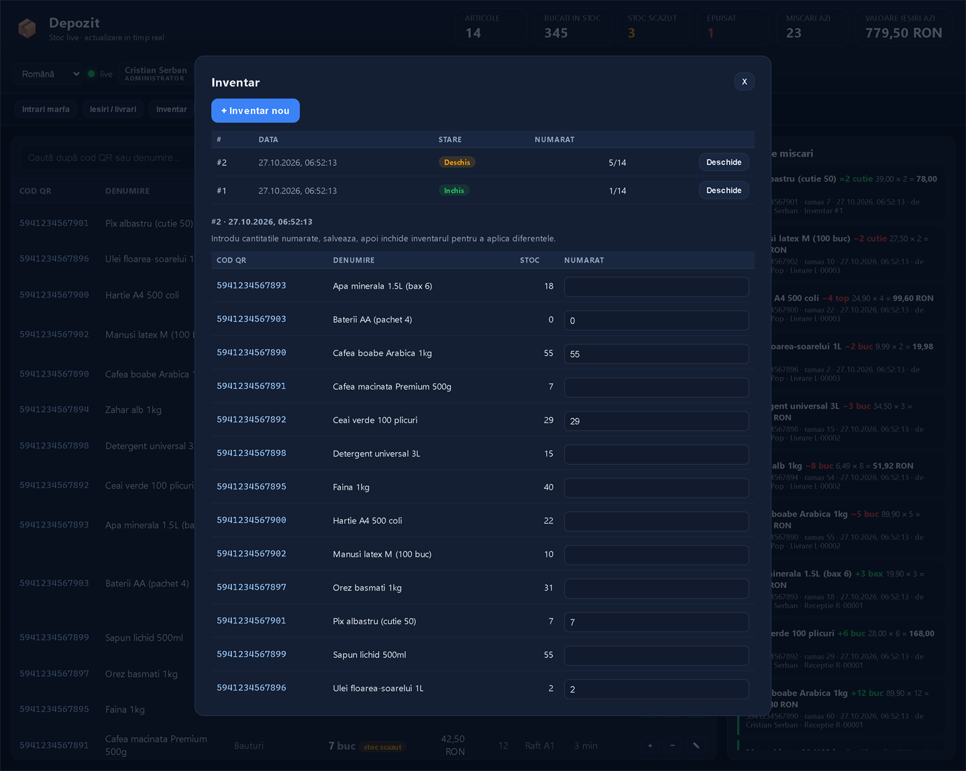Image resolution: width=966 pixels, height=771 pixels.
Task: Click counted field for Ulei floarea-soarelui 1L
Action: click(x=657, y=689)
